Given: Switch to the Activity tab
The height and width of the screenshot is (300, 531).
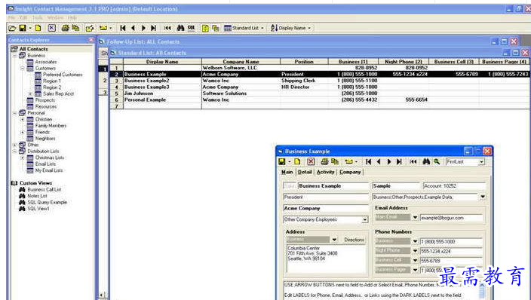Looking at the screenshot, I should coord(325,172).
